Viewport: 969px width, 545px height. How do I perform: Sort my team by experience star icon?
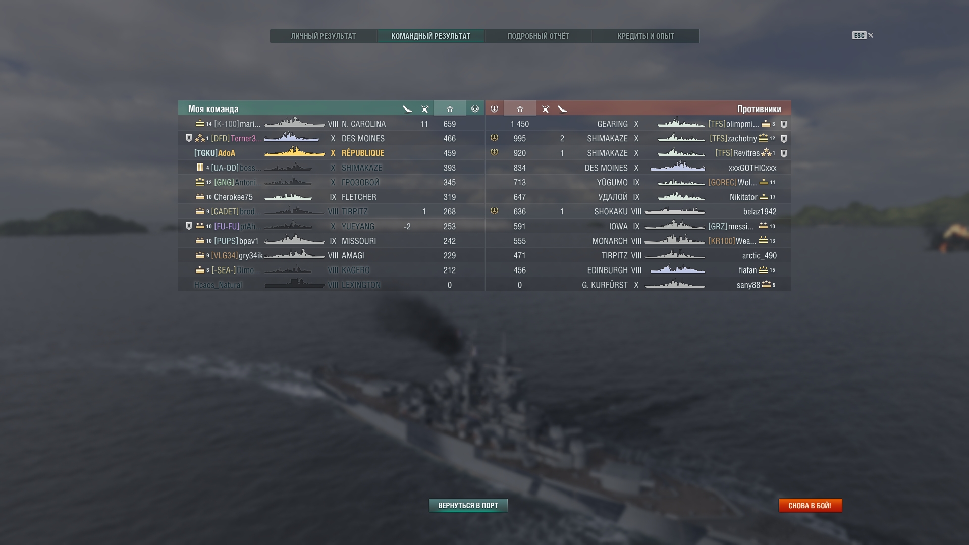click(450, 108)
